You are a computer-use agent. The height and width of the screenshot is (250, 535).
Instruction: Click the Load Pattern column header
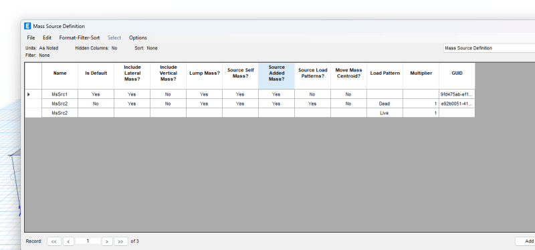coord(385,76)
